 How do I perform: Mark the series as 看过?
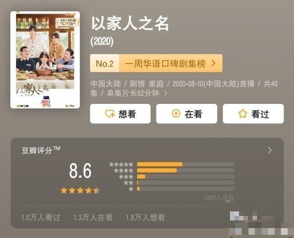pos(253,113)
